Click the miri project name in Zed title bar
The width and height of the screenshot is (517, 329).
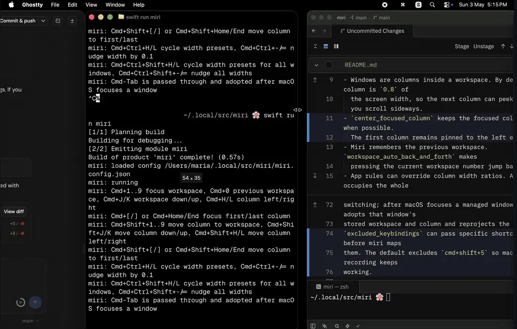[341, 18]
